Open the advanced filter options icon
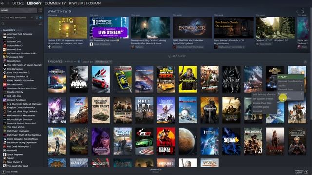312x175 pixels. coord(40,24)
